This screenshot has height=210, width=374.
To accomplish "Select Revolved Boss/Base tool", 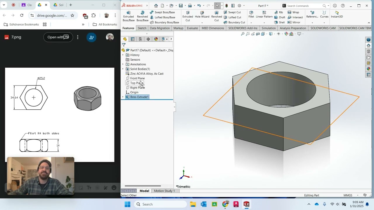I will pos(142,16).
